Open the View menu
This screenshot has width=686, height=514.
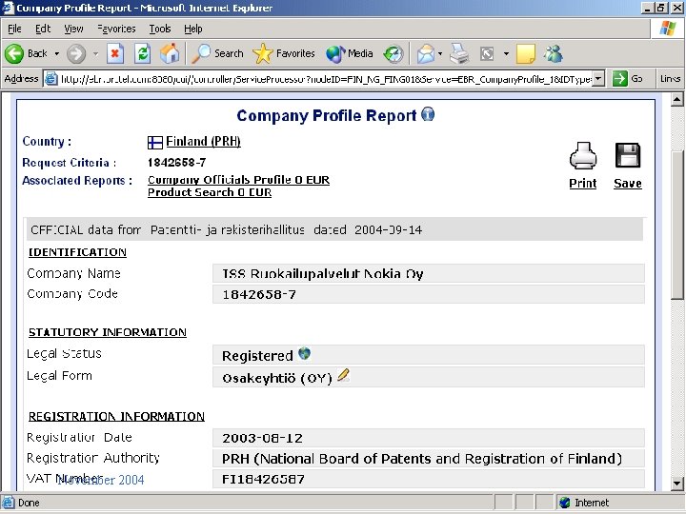coord(73,29)
